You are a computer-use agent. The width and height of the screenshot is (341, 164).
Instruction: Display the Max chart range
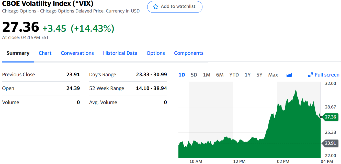click(x=273, y=75)
